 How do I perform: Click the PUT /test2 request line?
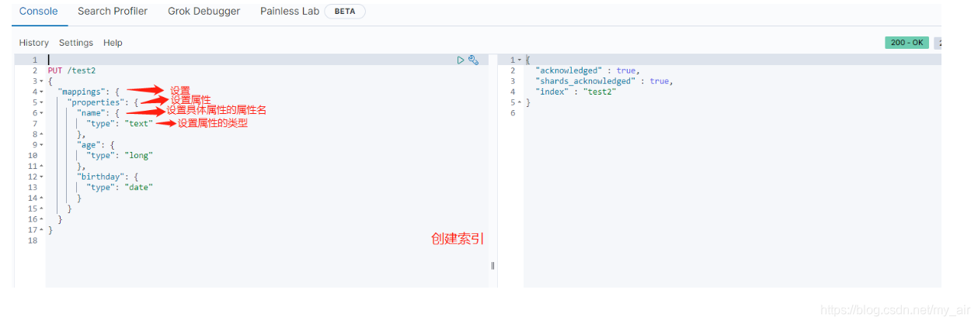point(71,71)
